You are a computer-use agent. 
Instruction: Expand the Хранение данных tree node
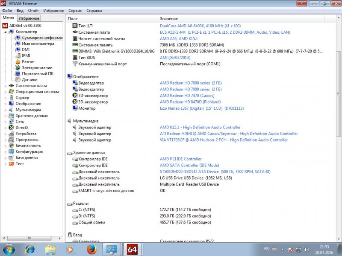click(6, 116)
